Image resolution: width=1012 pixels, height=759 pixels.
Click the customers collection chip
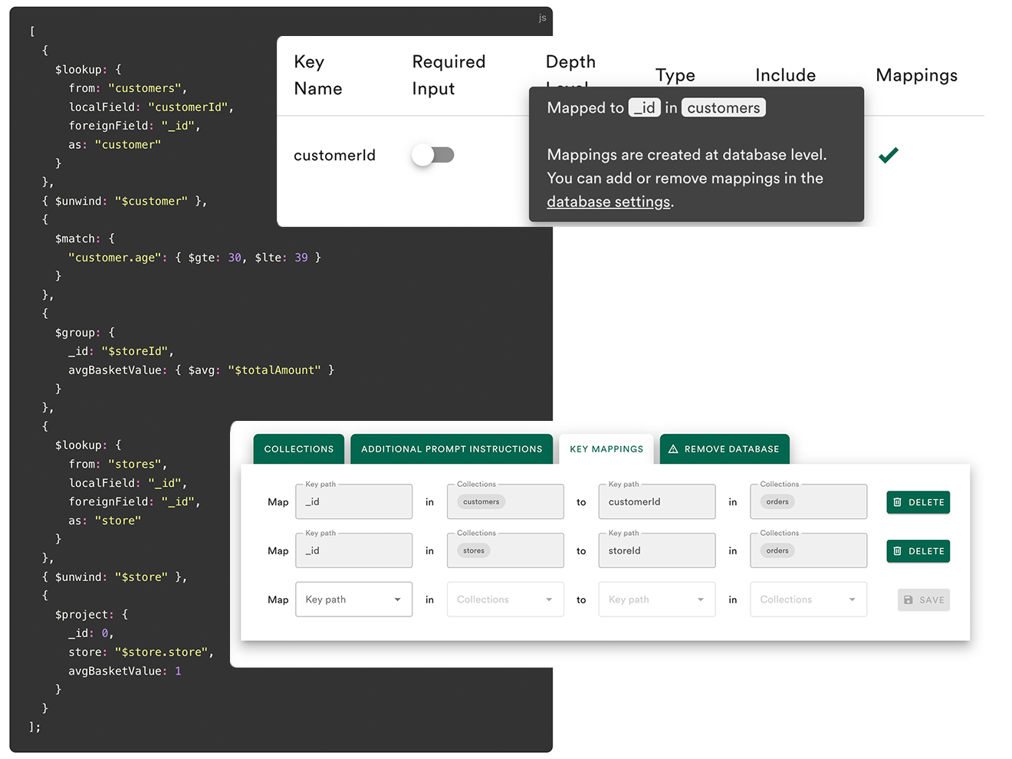[x=481, y=502]
